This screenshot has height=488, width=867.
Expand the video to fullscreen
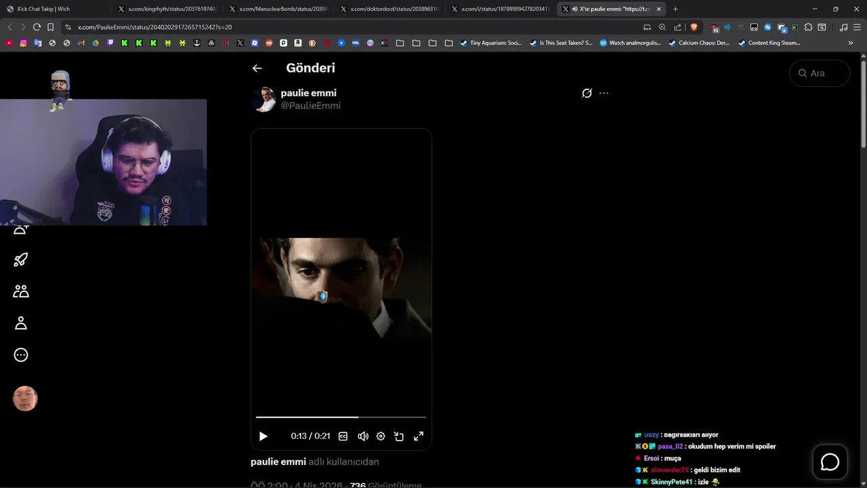click(419, 436)
